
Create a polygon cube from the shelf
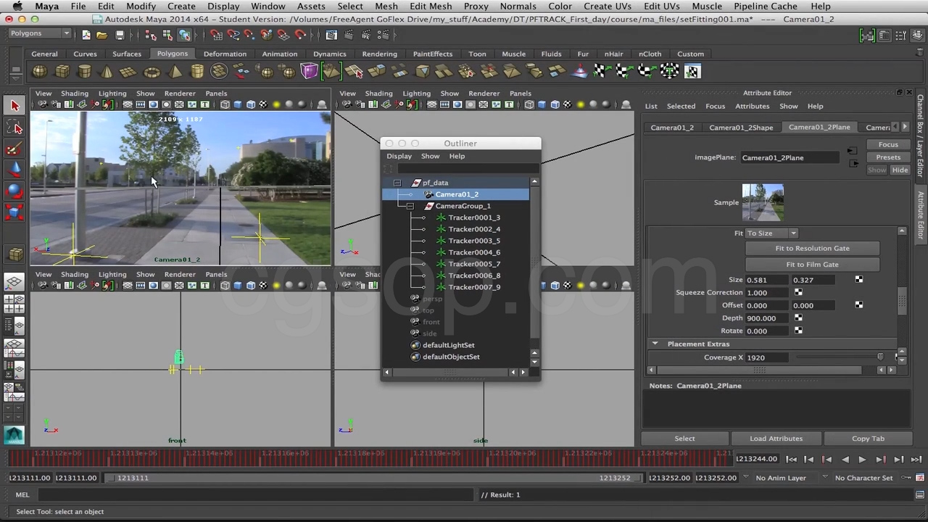[x=62, y=71]
